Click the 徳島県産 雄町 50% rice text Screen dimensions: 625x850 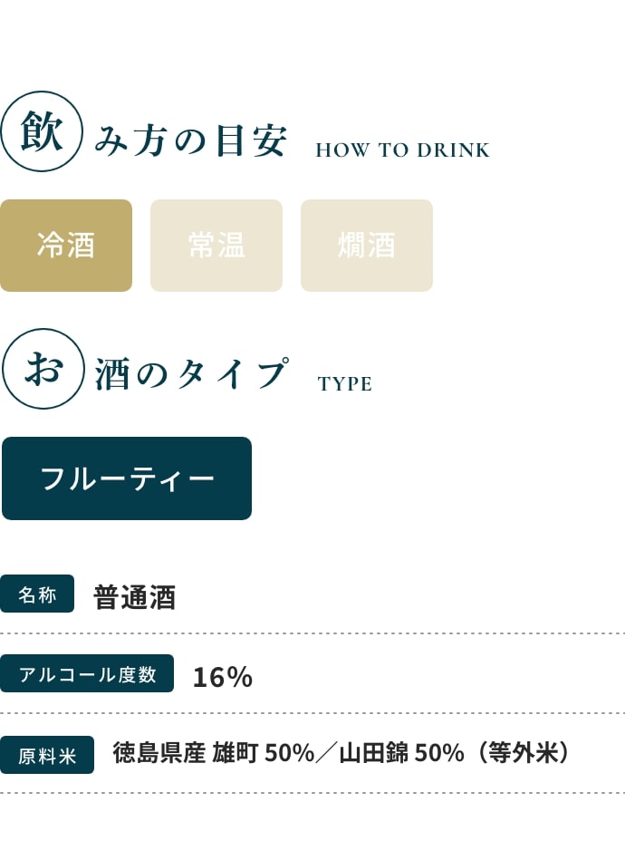point(214,753)
